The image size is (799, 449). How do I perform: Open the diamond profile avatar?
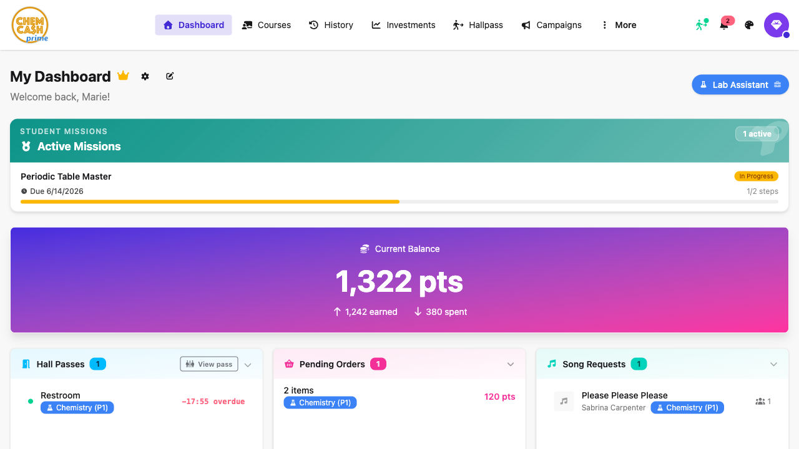[777, 25]
